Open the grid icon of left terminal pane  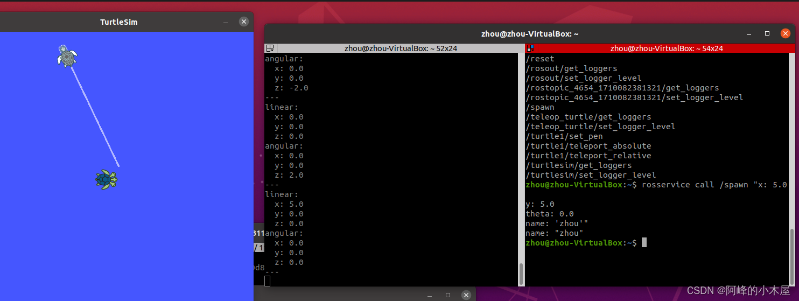point(270,48)
